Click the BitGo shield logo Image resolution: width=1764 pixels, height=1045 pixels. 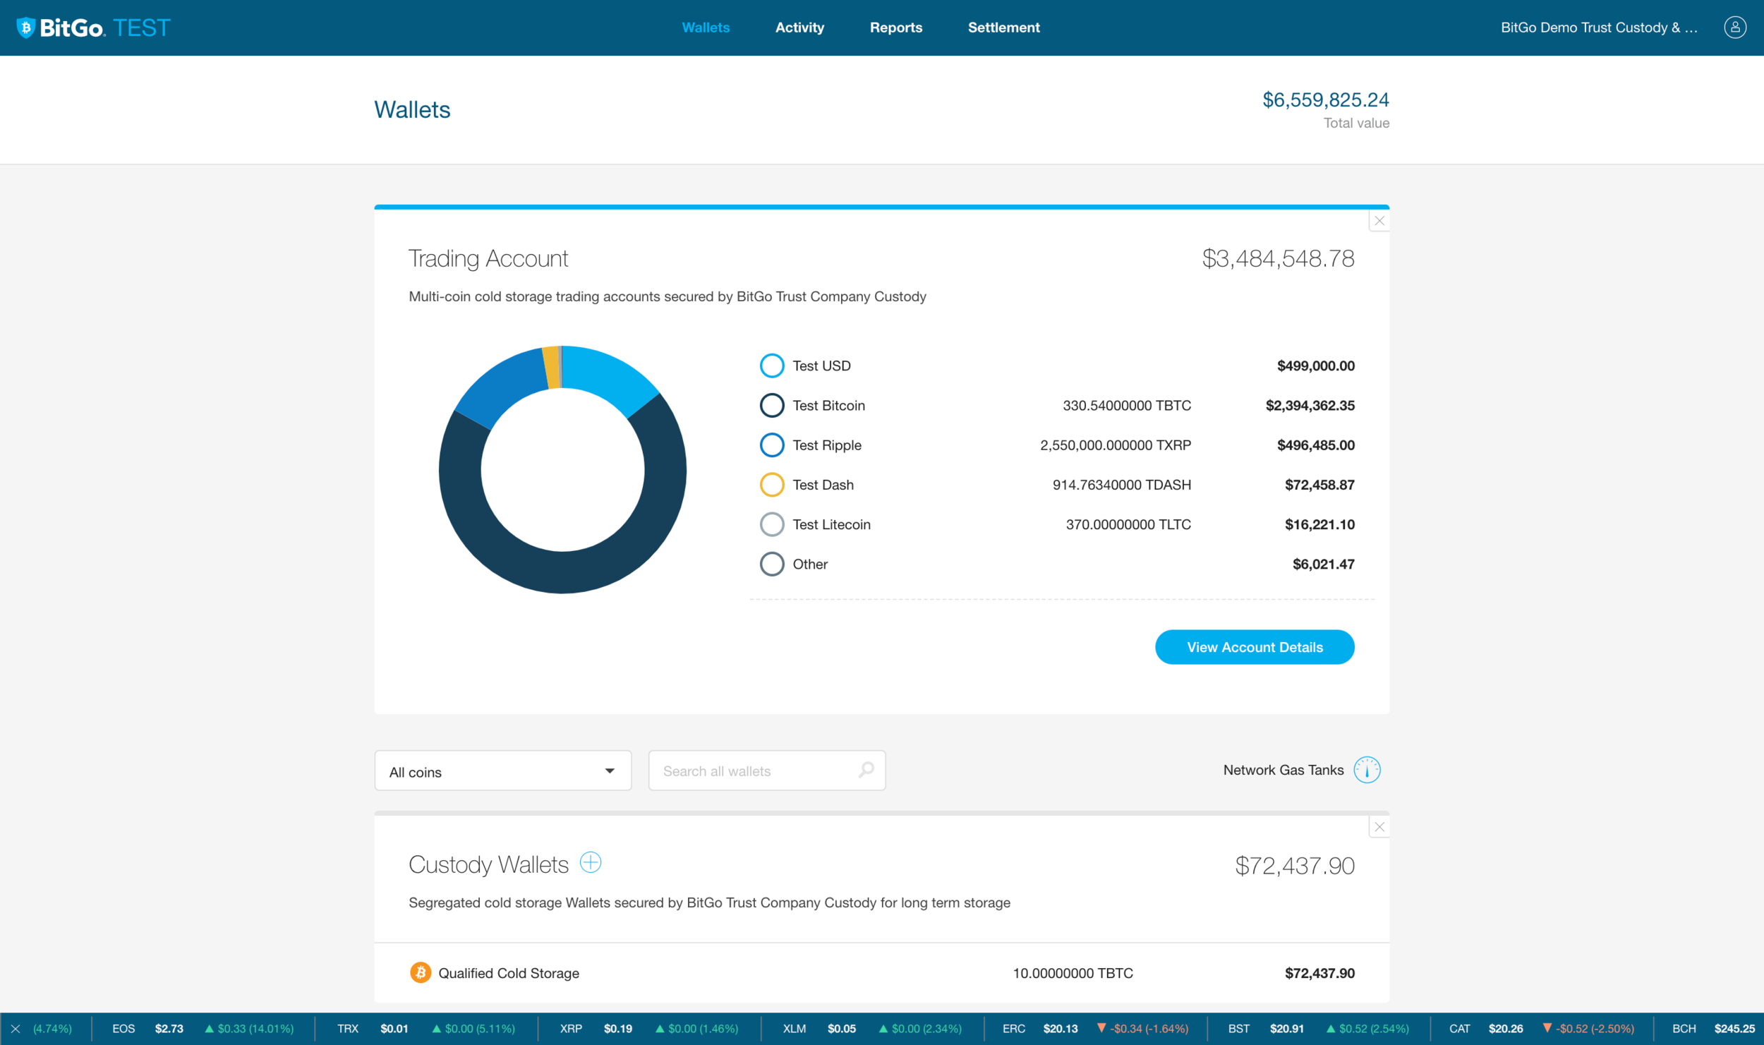coord(26,28)
